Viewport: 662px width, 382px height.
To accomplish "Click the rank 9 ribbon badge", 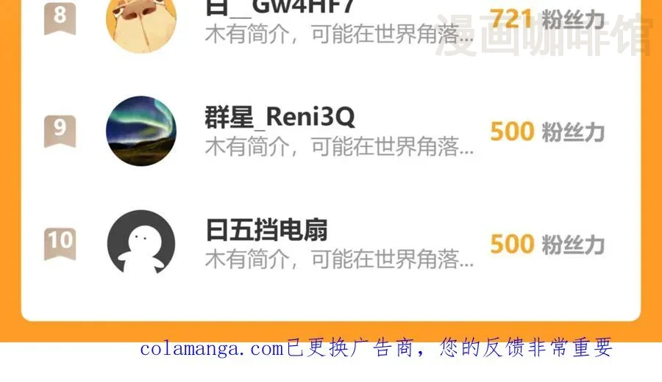I will pos(60,131).
